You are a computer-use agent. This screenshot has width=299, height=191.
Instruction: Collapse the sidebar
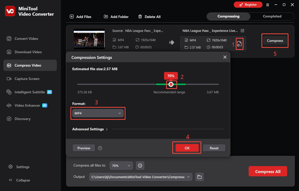(x=19, y=180)
